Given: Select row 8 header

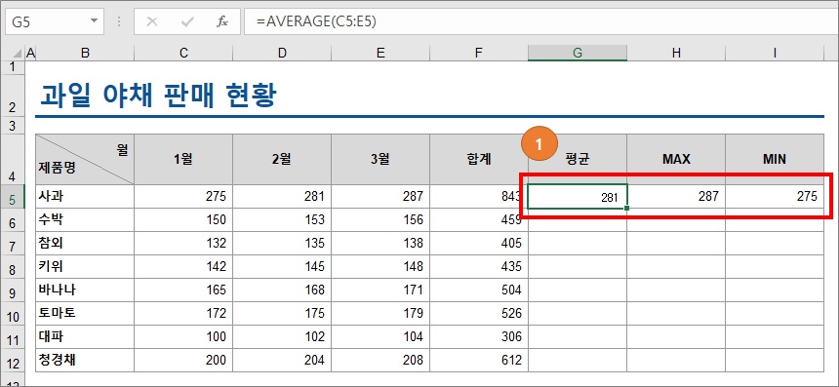Looking at the screenshot, I should [13, 266].
